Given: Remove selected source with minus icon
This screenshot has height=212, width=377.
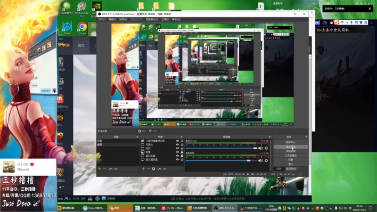Looking at the screenshot, I should click(x=148, y=169).
